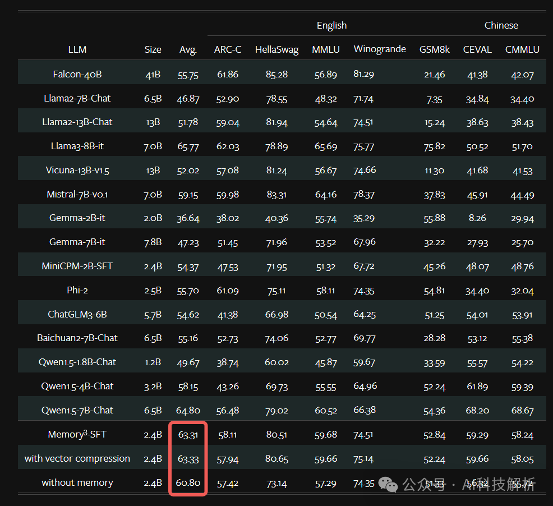This screenshot has height=506, width=553.
Task: Click the 63.31 average for Memory3-SFT
Action: tap(188, 435)
